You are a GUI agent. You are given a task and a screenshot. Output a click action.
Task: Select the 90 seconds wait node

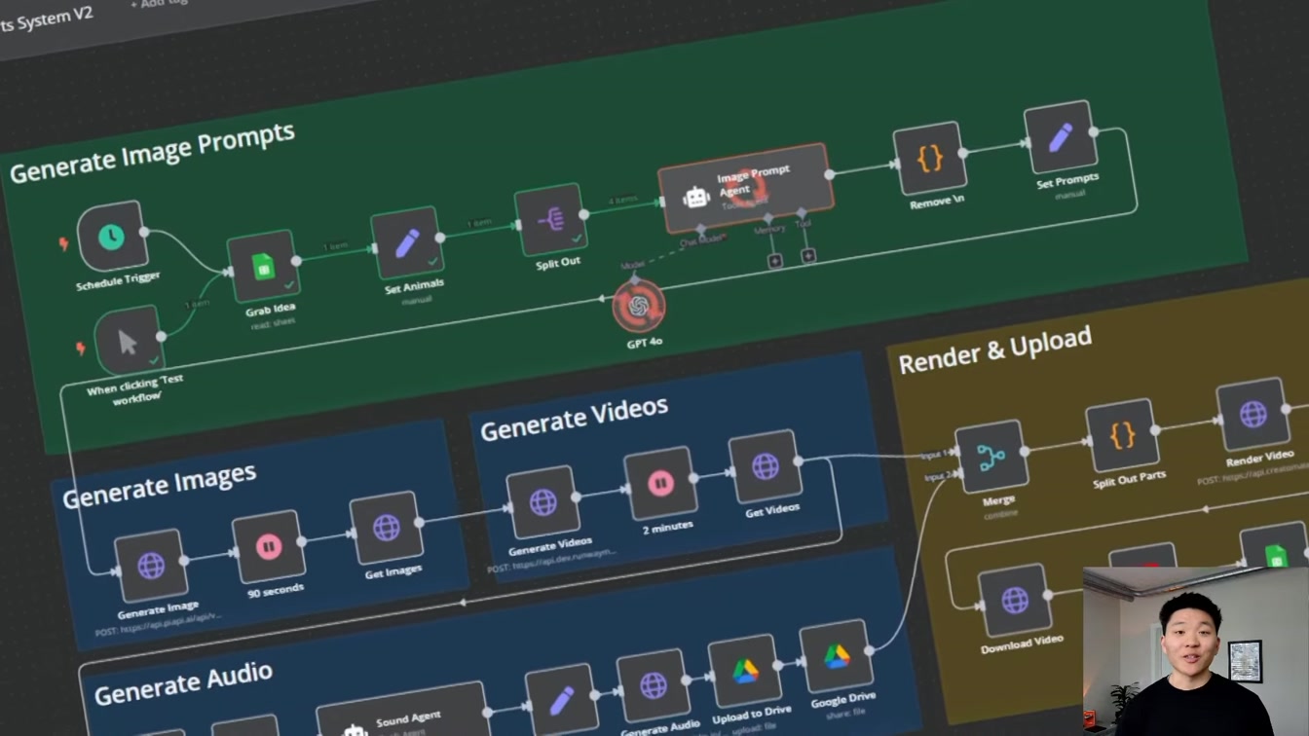269,546
